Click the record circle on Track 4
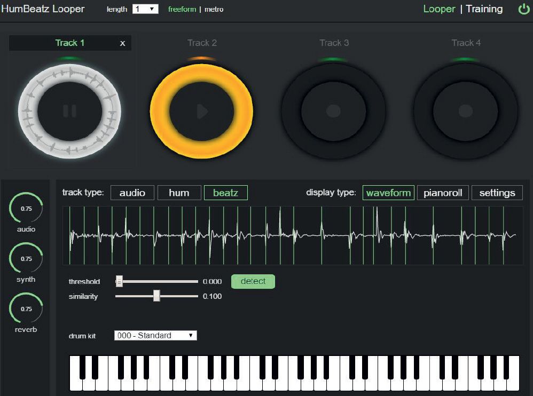This screenshot has height=396, width=533. 465,111
